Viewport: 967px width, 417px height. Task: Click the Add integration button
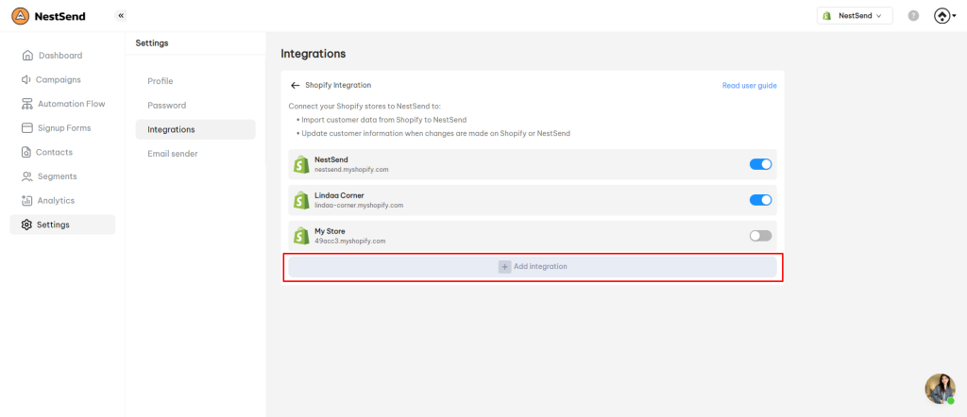point(533,267)
